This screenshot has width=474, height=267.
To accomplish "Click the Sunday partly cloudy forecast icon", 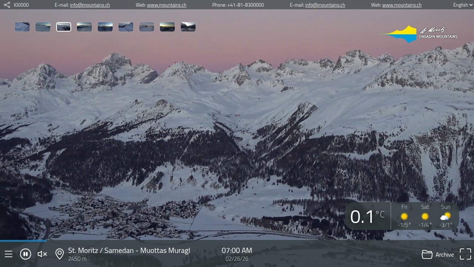I will (x=445, y=216).
